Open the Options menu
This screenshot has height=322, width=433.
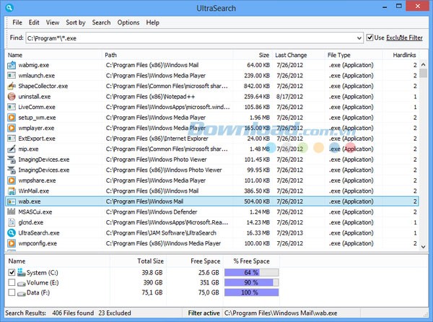tap(128, 22)
